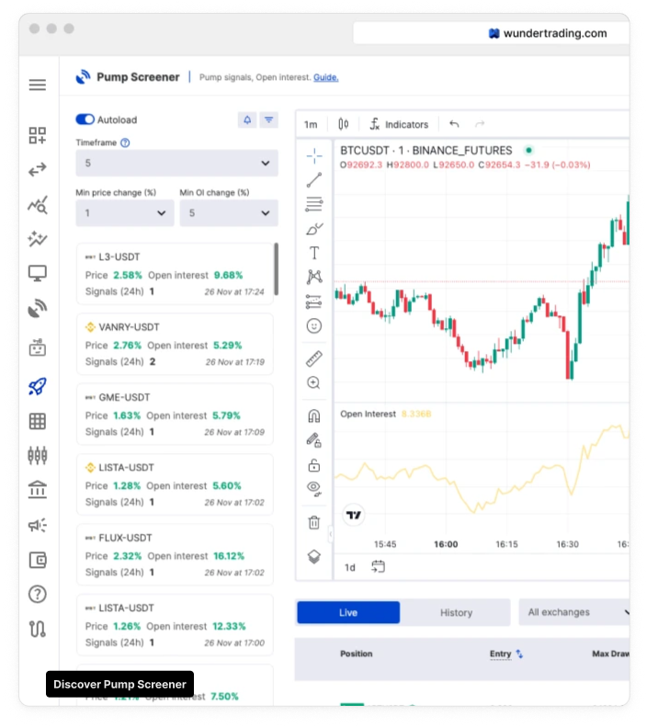Image resolution: width=647 pixels, height=727 pixels.
Task: Open the bank building sidebar icon
Action: [x=38, y=490]
